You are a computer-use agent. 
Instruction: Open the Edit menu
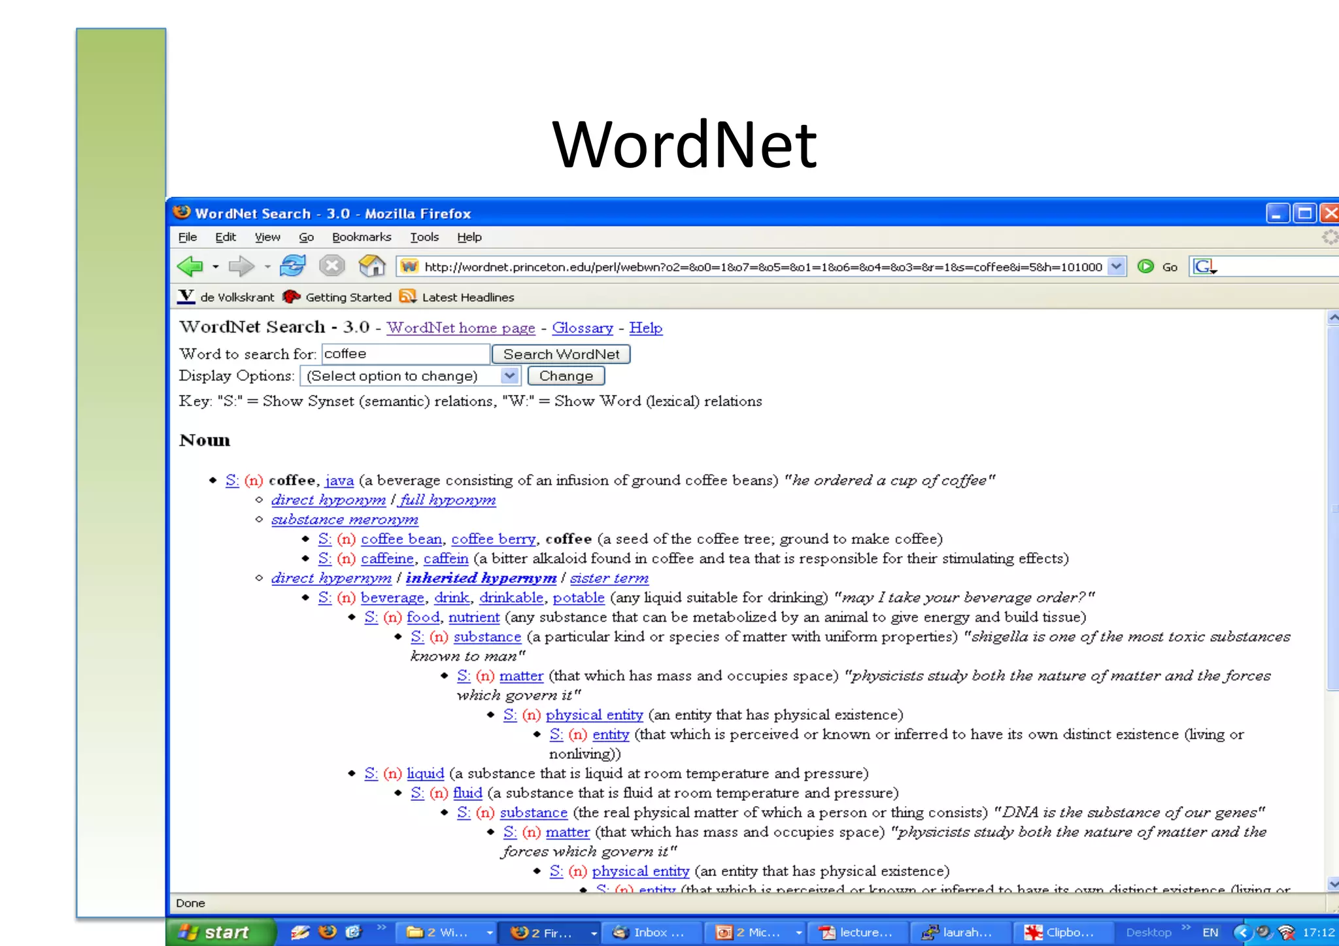(x=226, y=237)
